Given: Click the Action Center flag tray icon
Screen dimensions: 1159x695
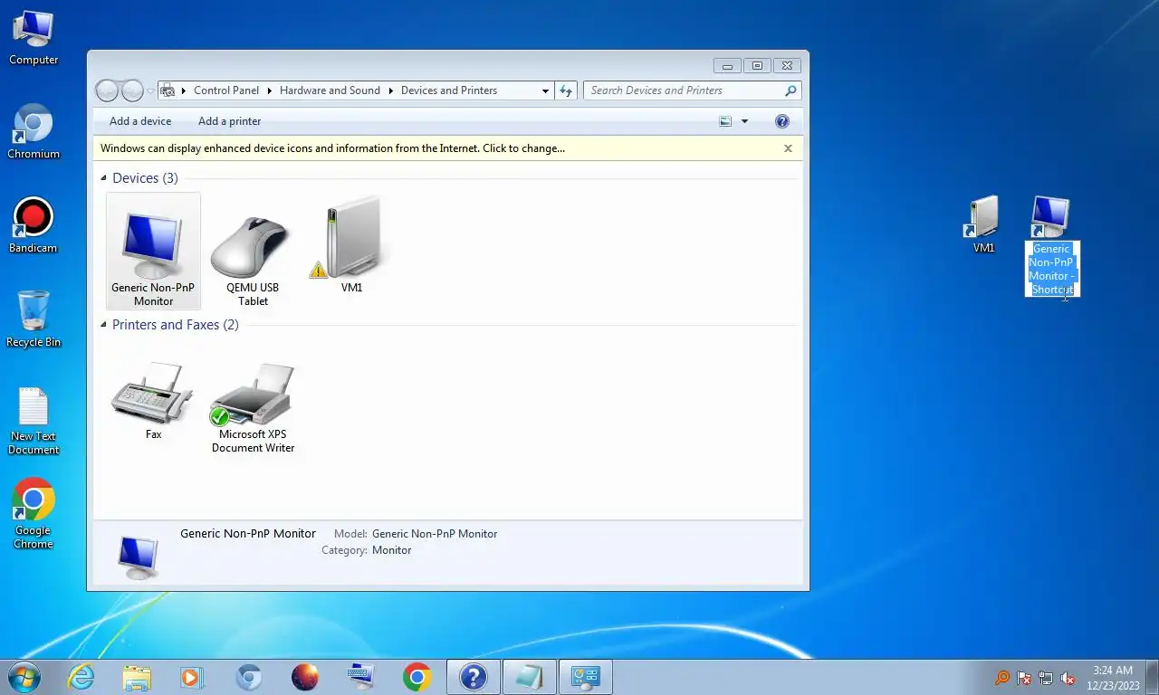Looking at the screenshot, I should (1024, 678).
